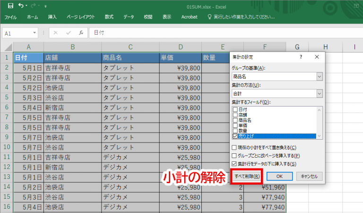Screen dimensions: 363x213
Task: Open the 表示 ribbon tab
Action: point(167,17)
